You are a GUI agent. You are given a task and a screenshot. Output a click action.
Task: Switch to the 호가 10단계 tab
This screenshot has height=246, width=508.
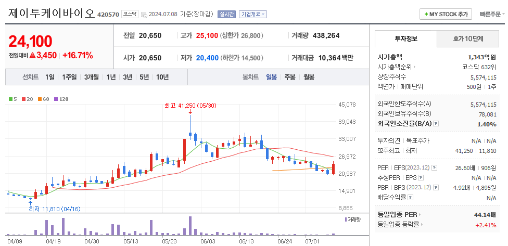click(468, 39)
